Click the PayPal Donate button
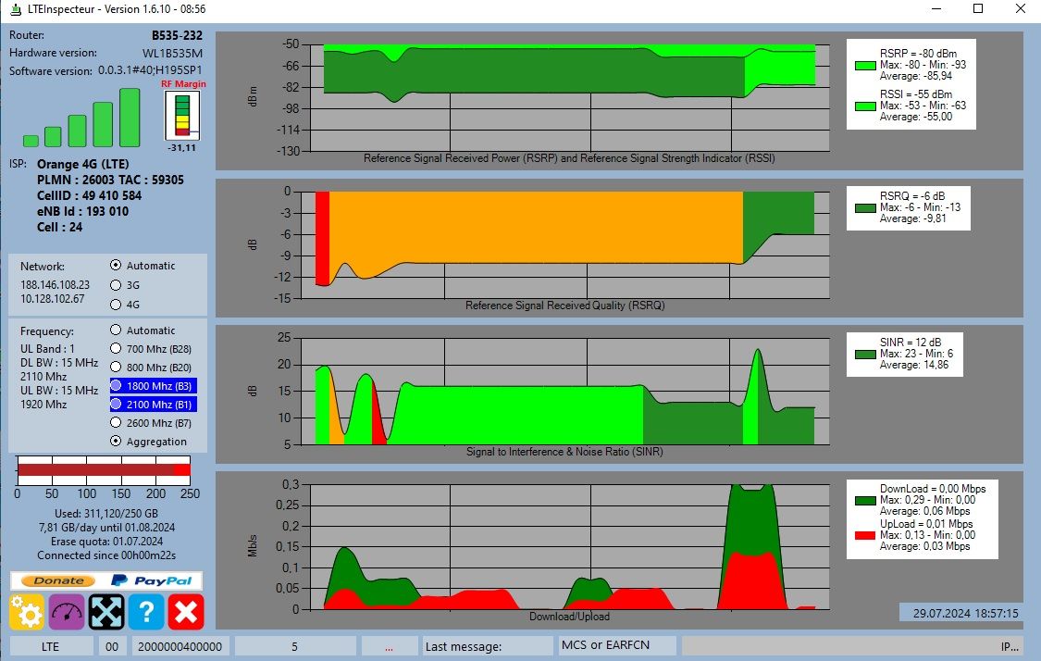 106,580
